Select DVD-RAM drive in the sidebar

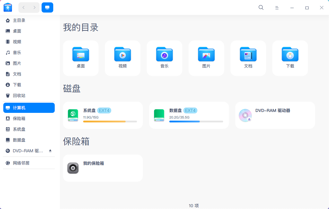pyautogui.click(x=29, y=151)
